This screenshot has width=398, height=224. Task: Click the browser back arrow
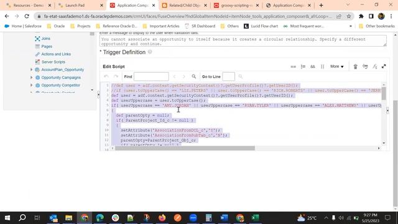click(x=7, y=16)
